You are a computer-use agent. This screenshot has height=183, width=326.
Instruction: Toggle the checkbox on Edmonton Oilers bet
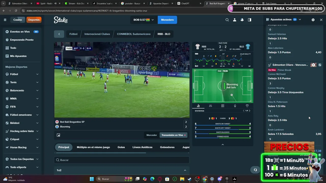tap(320, 65)
